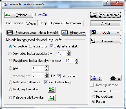Select the Więcej tab
The height and width of the screenshot is (109, 126).
31,23
